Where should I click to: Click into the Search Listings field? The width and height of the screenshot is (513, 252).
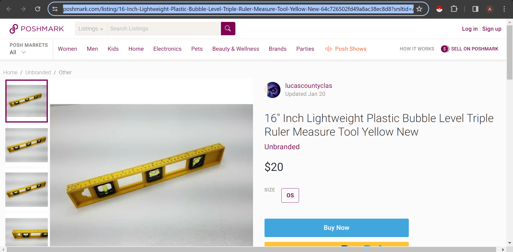[164, 29]
